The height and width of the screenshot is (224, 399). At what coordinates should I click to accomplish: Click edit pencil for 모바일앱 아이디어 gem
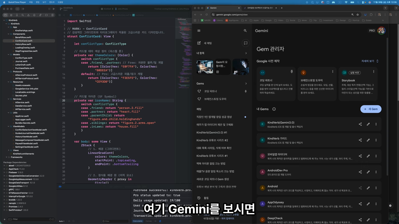368,156
